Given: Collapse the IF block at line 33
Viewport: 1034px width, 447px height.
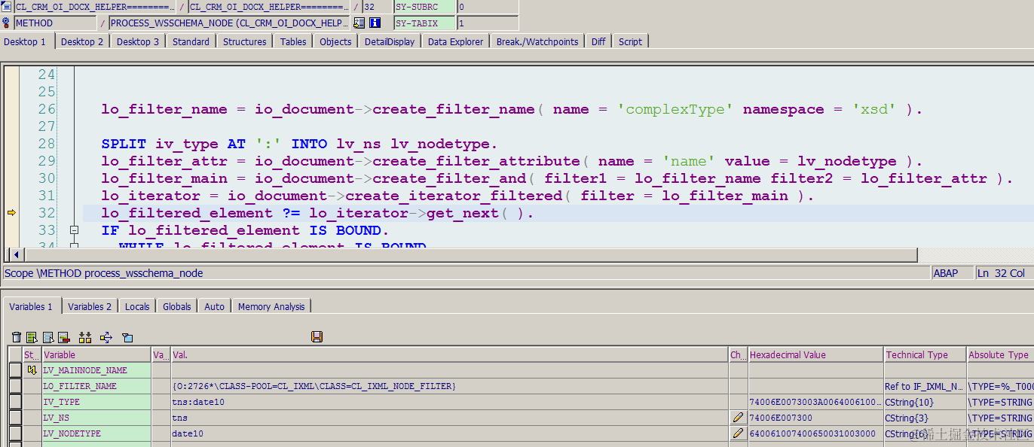Looking at the screenshot, I should coord(74,230).
